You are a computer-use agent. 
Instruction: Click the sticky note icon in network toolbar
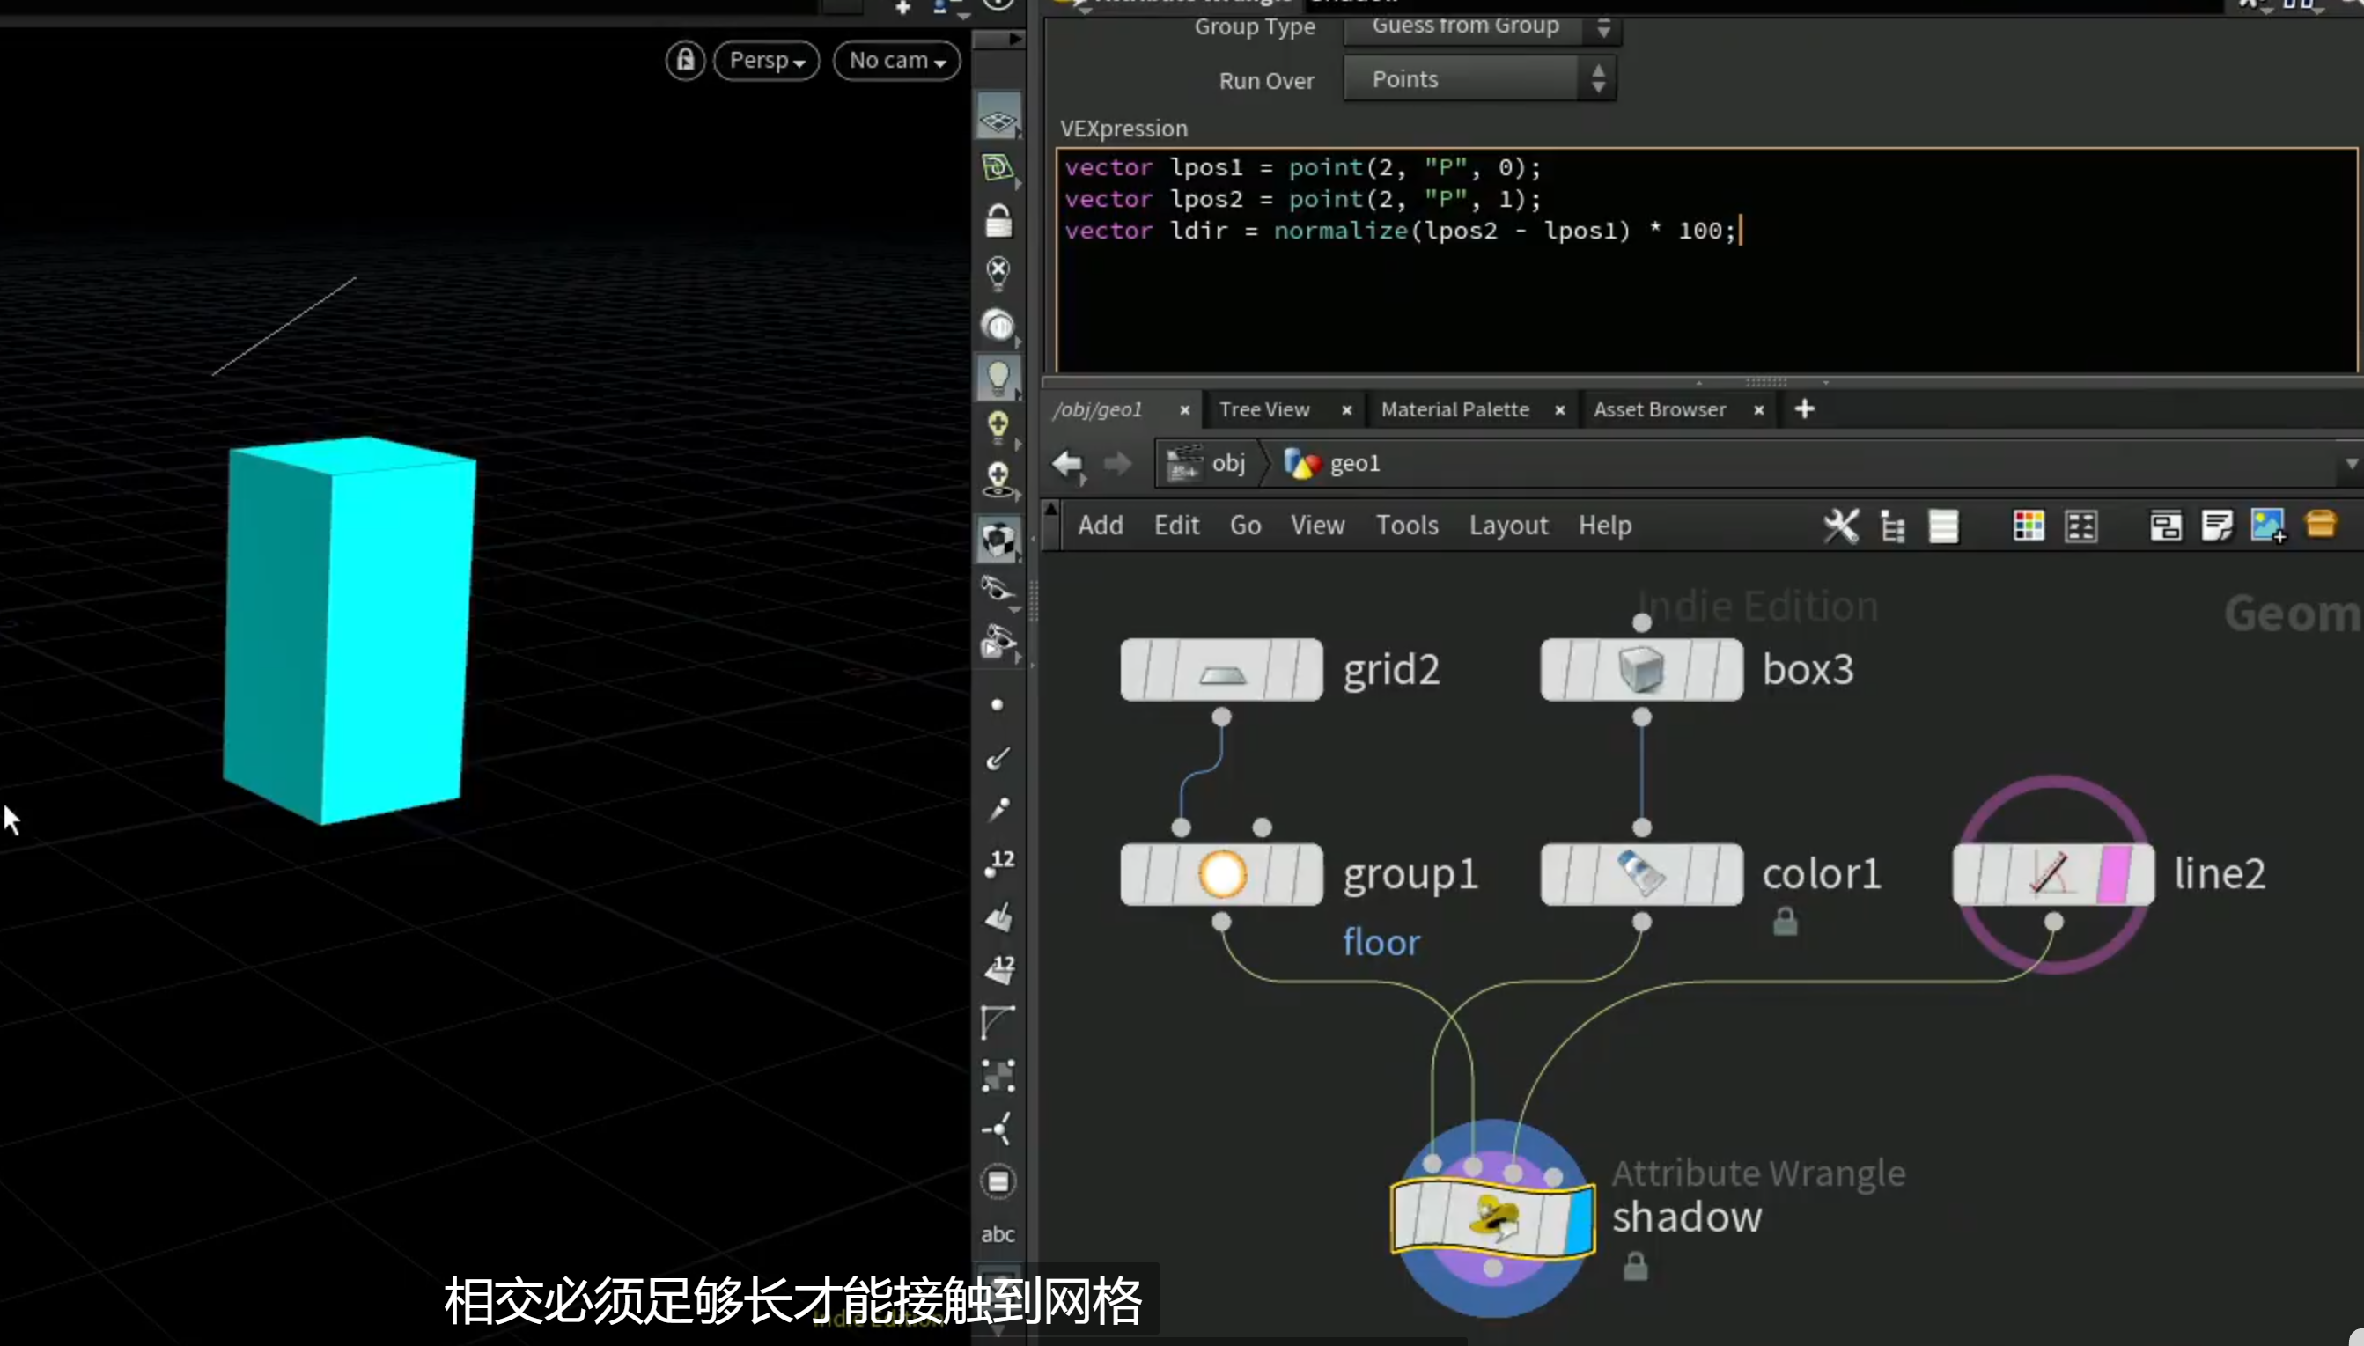coord(2217,525)
